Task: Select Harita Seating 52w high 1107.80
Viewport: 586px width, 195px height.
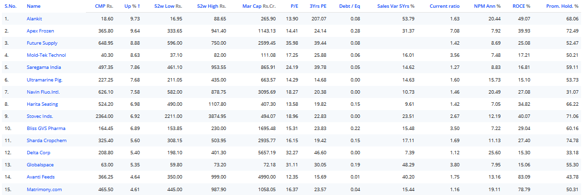Action: pyautogui.click(x=217, y=104)
